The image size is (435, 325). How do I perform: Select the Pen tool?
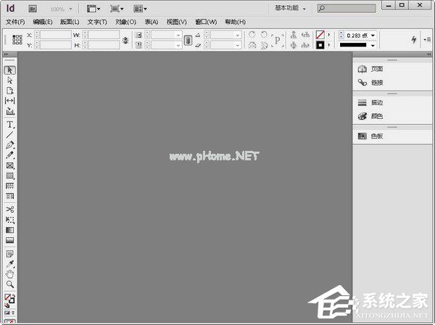(9, 145)
